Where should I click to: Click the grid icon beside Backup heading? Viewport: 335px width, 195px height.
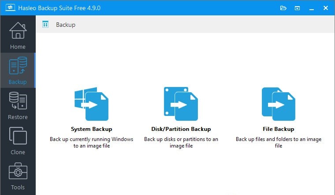(45, 24)
